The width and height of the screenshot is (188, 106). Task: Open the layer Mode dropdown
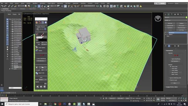(43, 79)
